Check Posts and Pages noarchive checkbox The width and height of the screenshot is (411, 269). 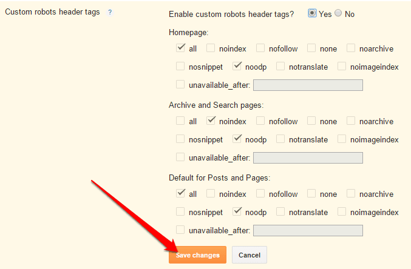(351, 193)
